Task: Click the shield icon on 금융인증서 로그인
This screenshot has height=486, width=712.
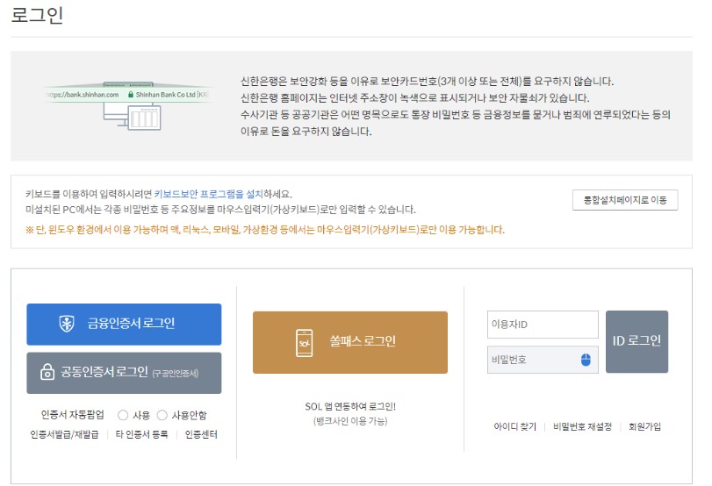Action: tap(67, 324)
